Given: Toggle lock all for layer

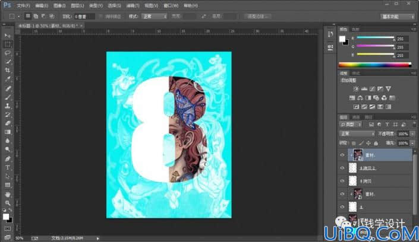Looking at the screenshot, I should (x=376, y=144).
